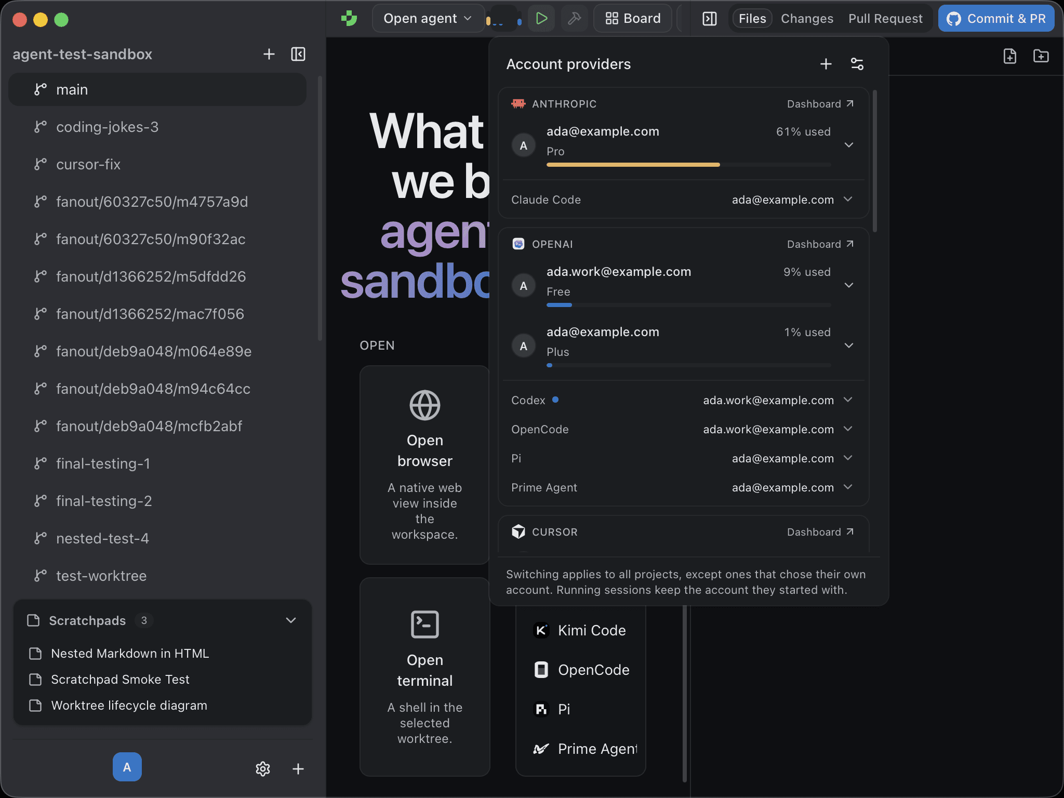Image resolution: width=1064 pixels, height=798 pixels.
Task: Select the coding-jokes-3 branch
Action: (x=157, y=127)
